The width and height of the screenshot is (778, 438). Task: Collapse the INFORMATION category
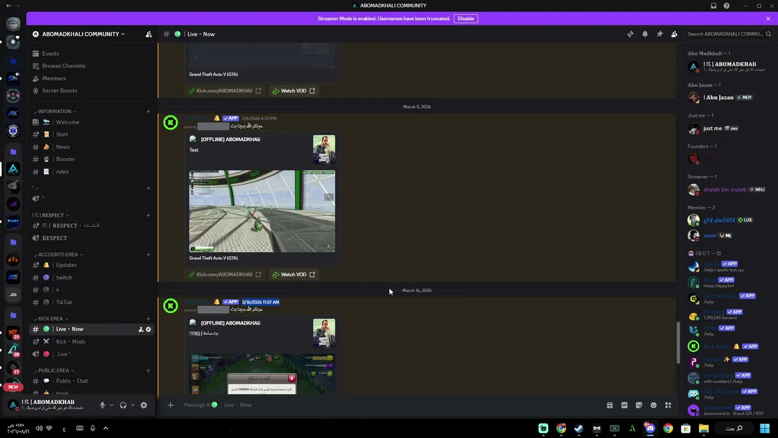point(55,111)
